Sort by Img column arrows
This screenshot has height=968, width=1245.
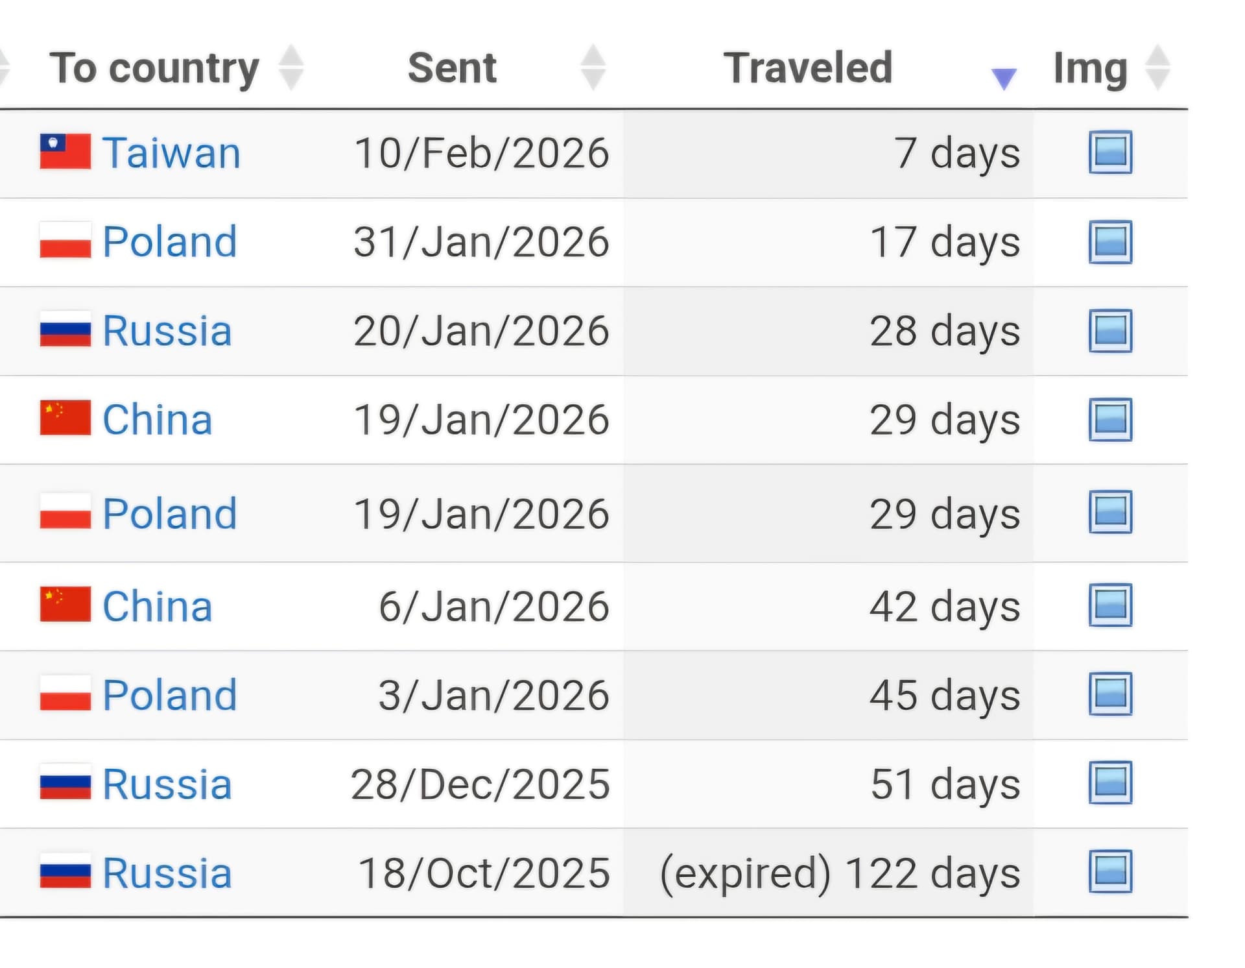click(x=1157, y=67)
